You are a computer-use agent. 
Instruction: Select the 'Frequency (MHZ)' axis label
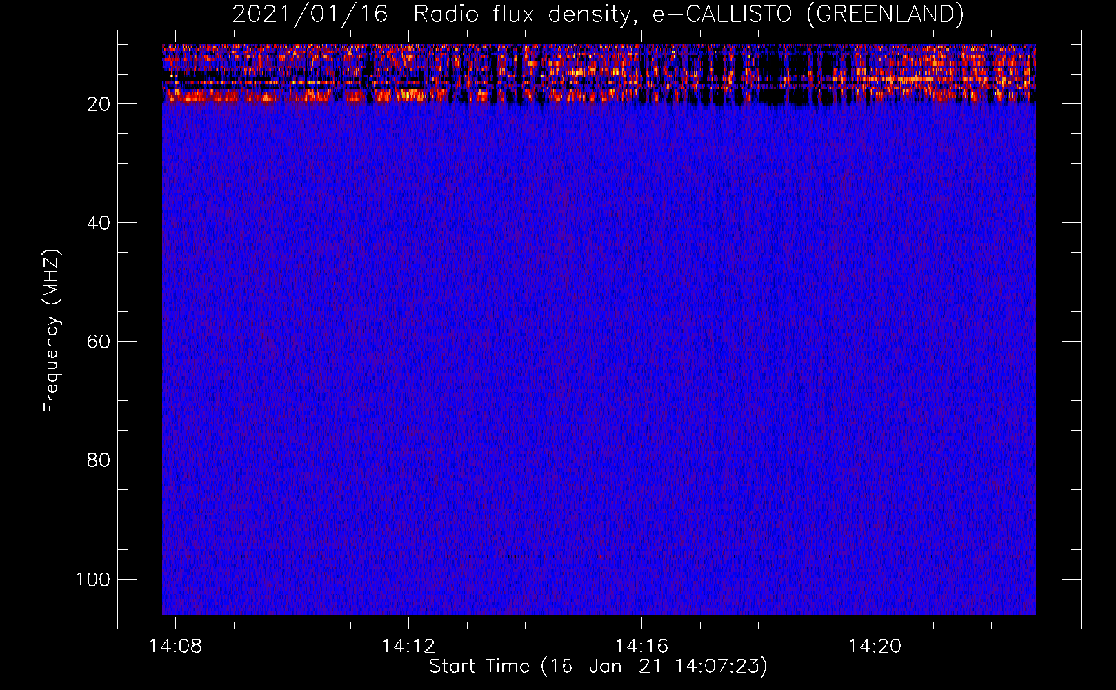point(52,331)
